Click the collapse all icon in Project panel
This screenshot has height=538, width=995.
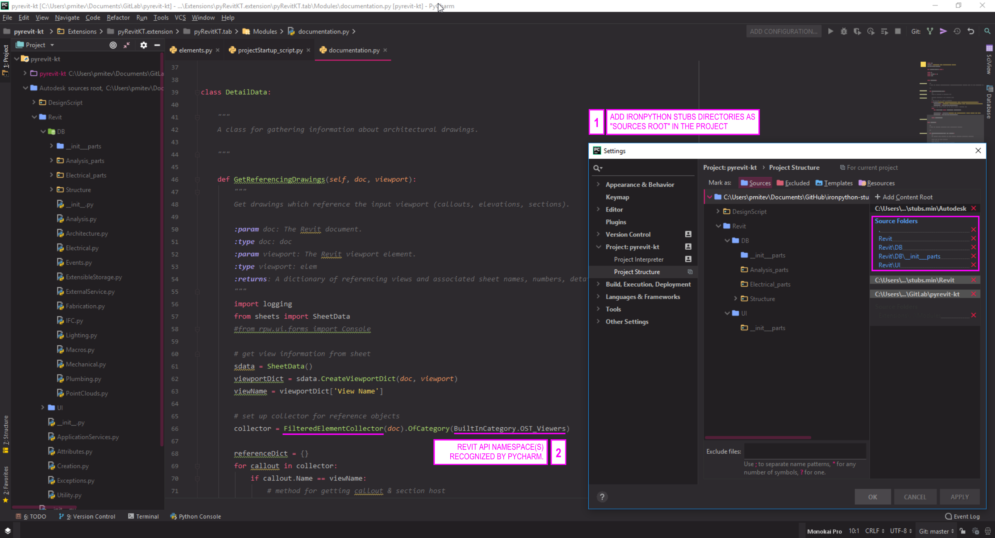[126, 45]
